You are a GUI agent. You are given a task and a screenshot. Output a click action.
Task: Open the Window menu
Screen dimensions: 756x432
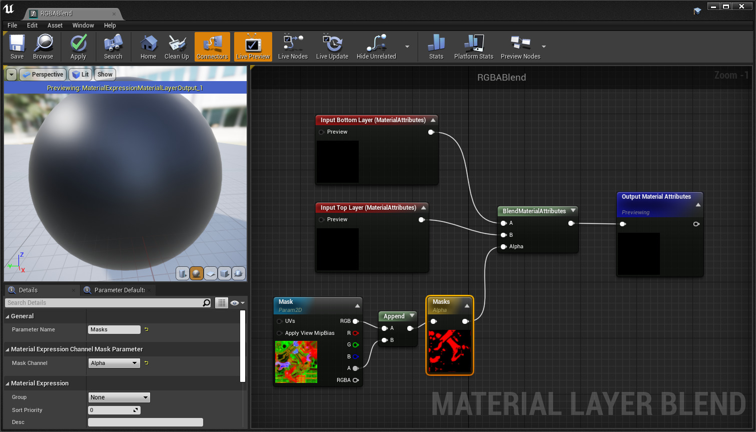tap(83, 25)
